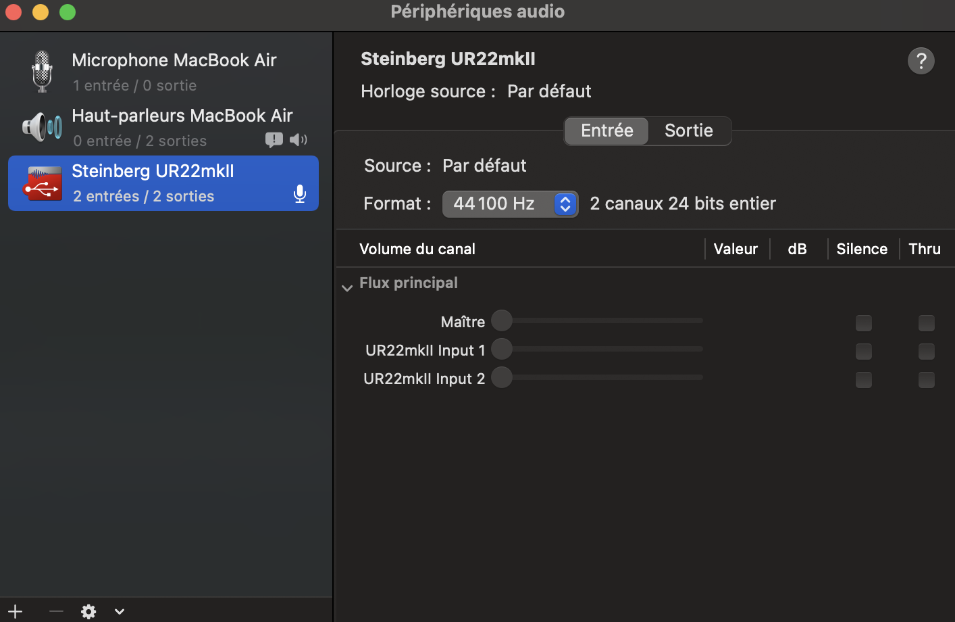Switch to the Sortie tab
This screenshot has width=955, height=622.
(688, 130)
